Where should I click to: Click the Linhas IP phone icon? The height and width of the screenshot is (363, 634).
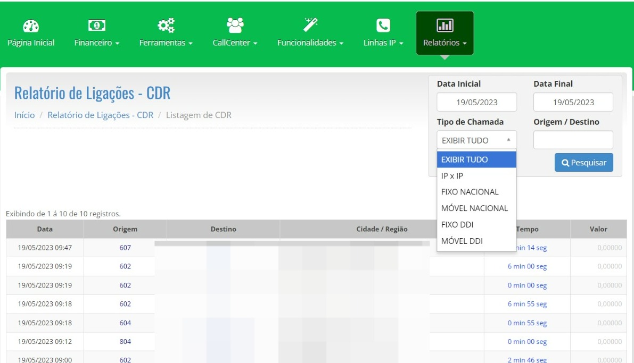coord(383,26)
